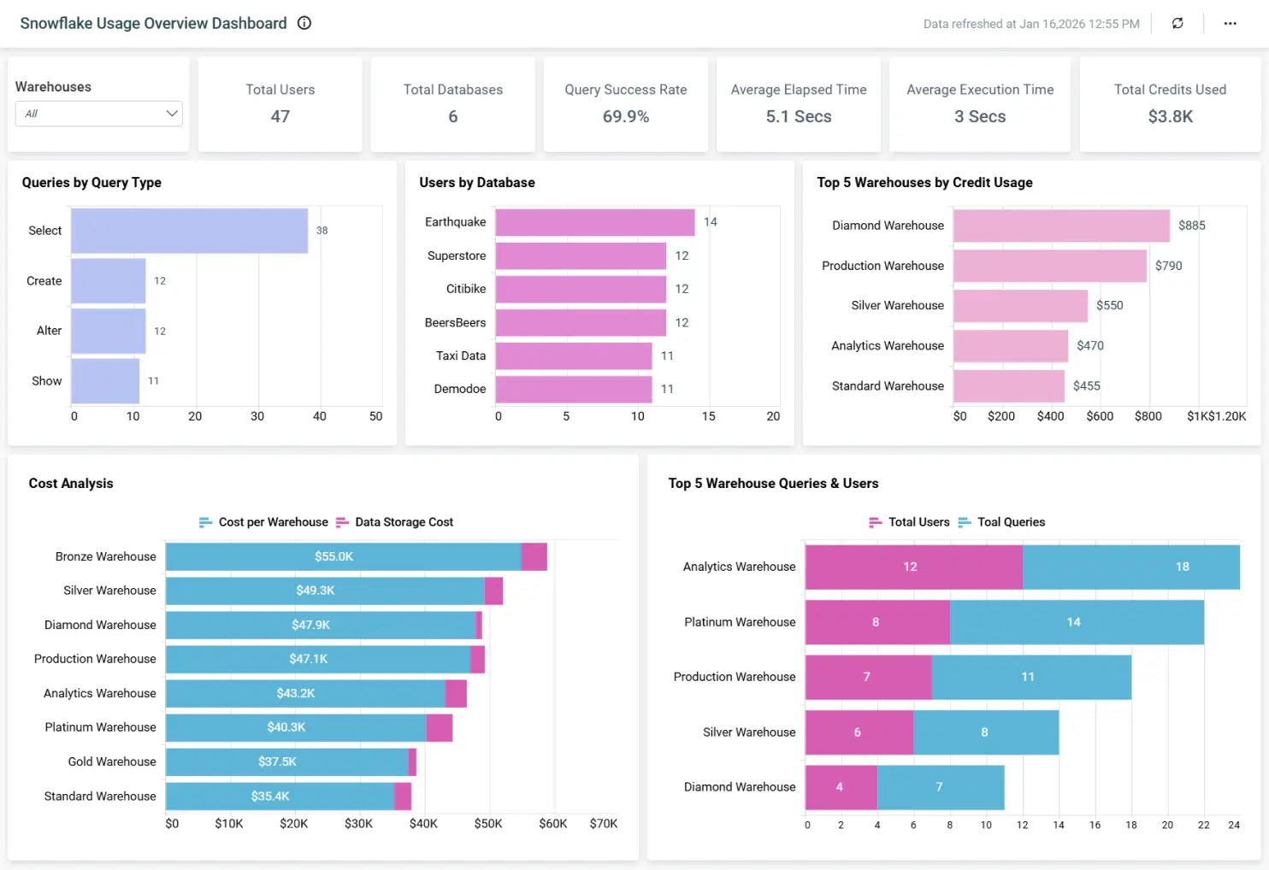1269x870 pixels.
Task: Click the Total Users legend icon
Action: (x=876, y=522)
